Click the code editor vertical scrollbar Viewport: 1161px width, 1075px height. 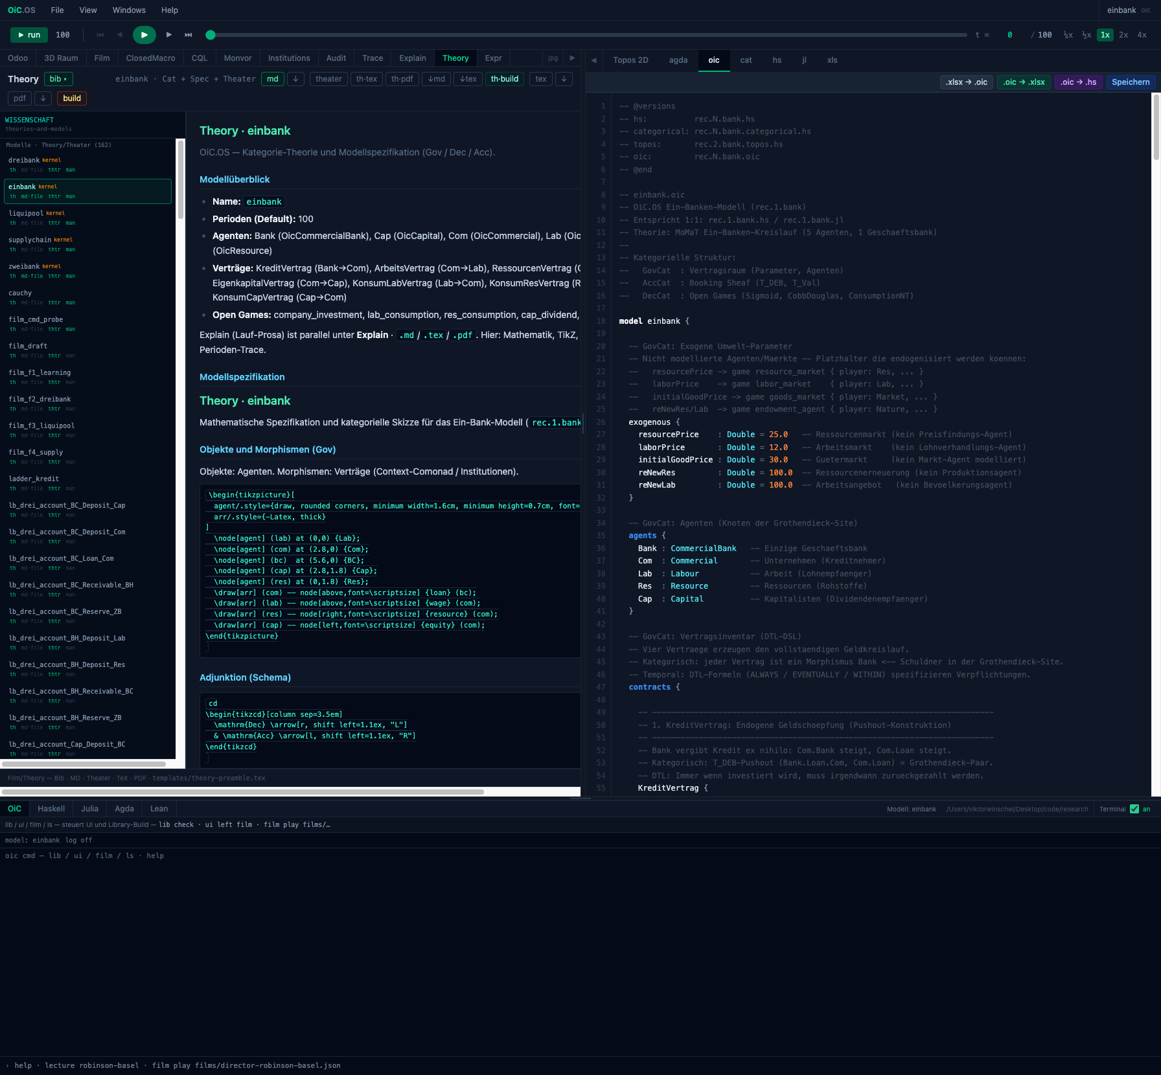tap(1156, 128)
